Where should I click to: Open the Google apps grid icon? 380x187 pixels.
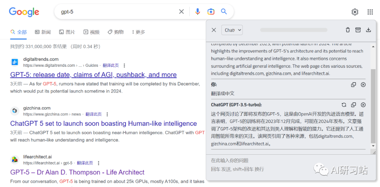click(370, 12)
